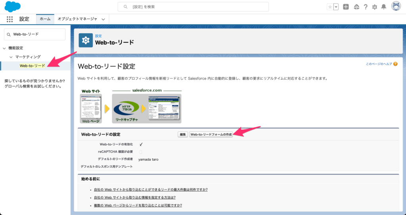Click the Quick Find magnifier icon

tap(9, 34)
